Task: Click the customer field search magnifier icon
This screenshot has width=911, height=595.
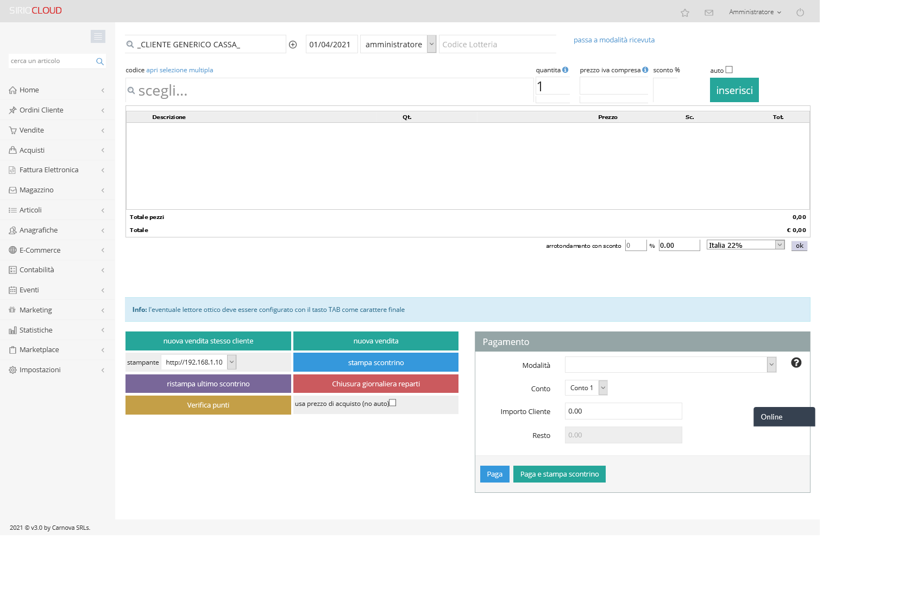Action: 130,45
